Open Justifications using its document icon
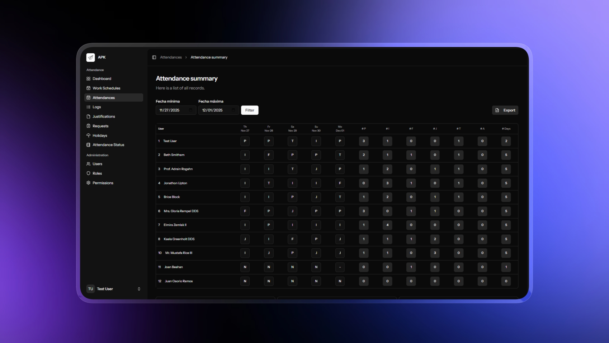Image resolution: width=609 pixels, height=343 pixels. pyautogui.click(x=88, y=117)
